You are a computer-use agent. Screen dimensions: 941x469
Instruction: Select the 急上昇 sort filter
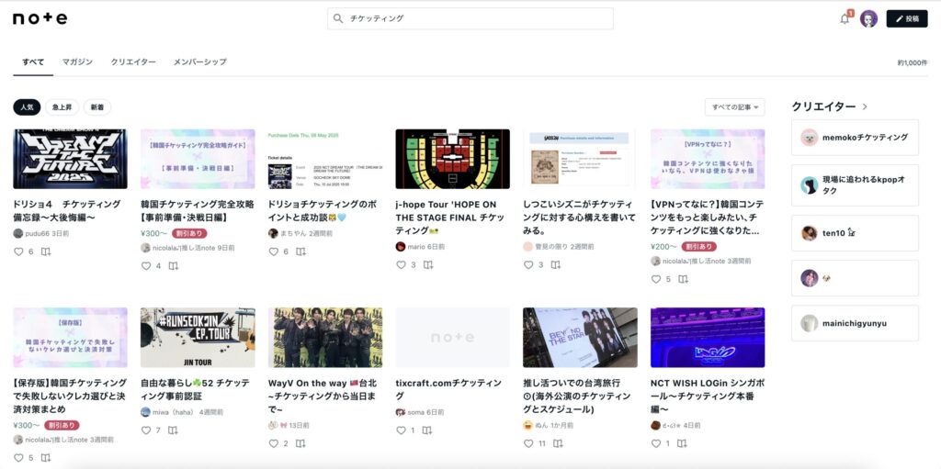[62, 107]
